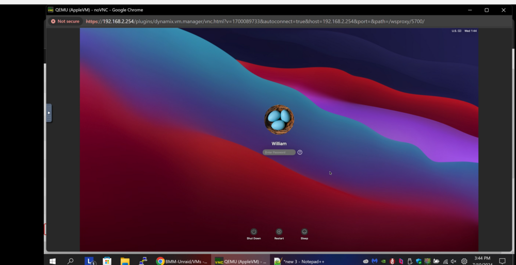
Task: Switch to QEMU (AppleVM) taskbar button
Action: 240,261
